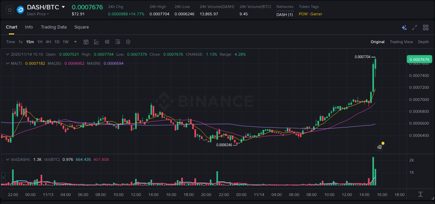435x204 pixels.
Task: Open the line chart style icon
Action: tap(96, 42)
